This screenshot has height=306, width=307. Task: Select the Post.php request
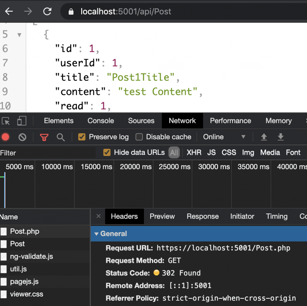pos(45,231)
